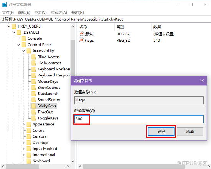Open the 文件(F) menu
This screenshot has height=169, width=211.
tap(8, 13)
